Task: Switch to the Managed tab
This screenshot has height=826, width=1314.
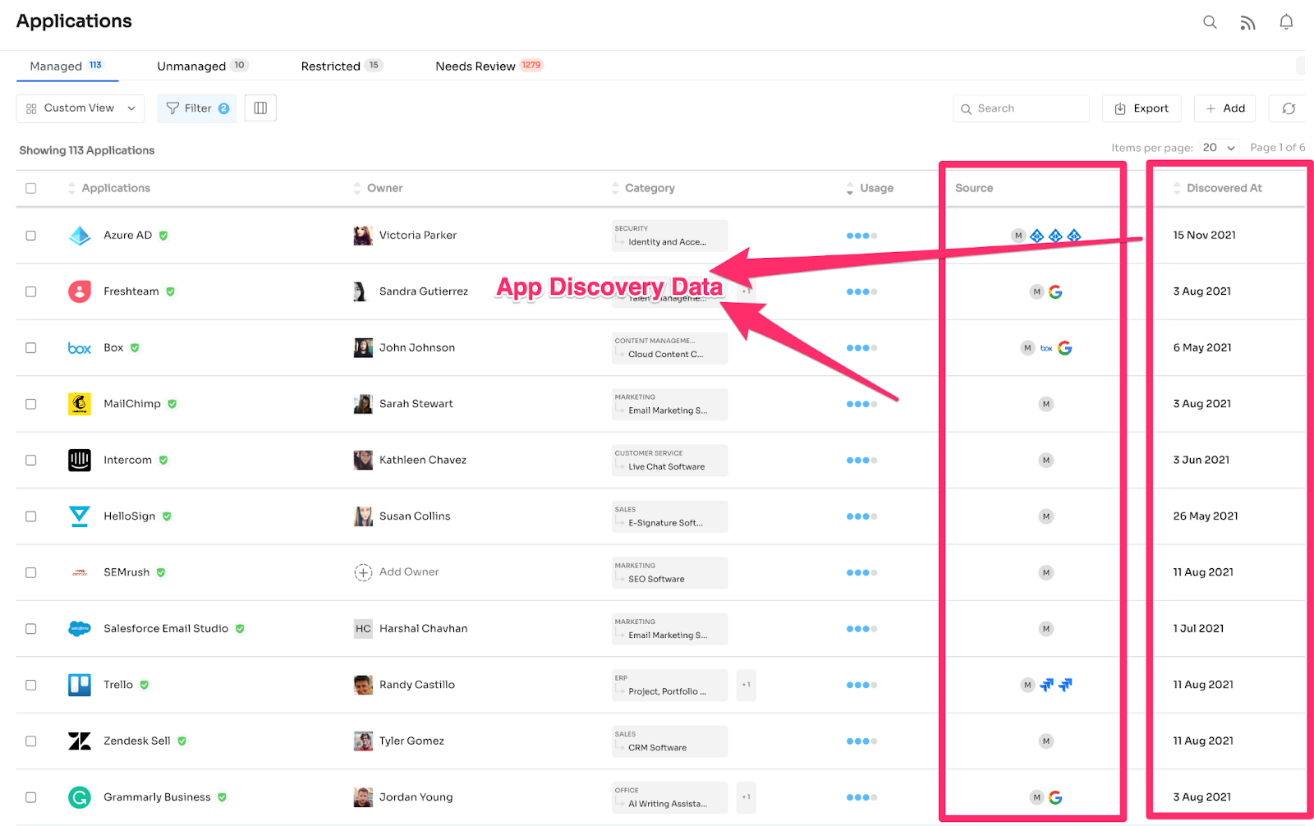Action: click(67, 66)
